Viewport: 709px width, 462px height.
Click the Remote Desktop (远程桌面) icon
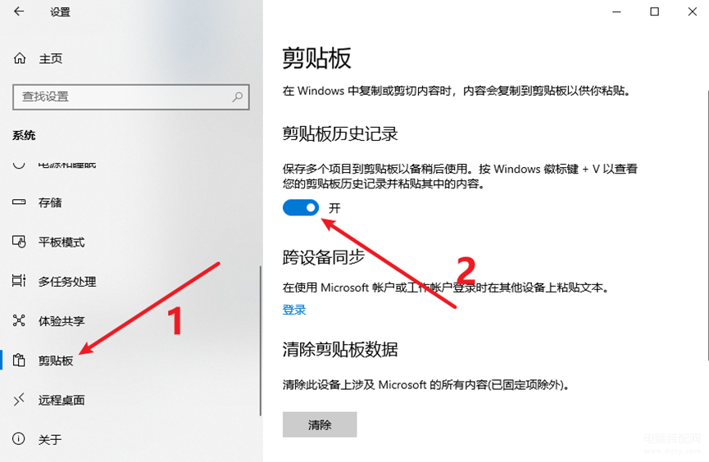pyautogui.click(x=19, y=400)
